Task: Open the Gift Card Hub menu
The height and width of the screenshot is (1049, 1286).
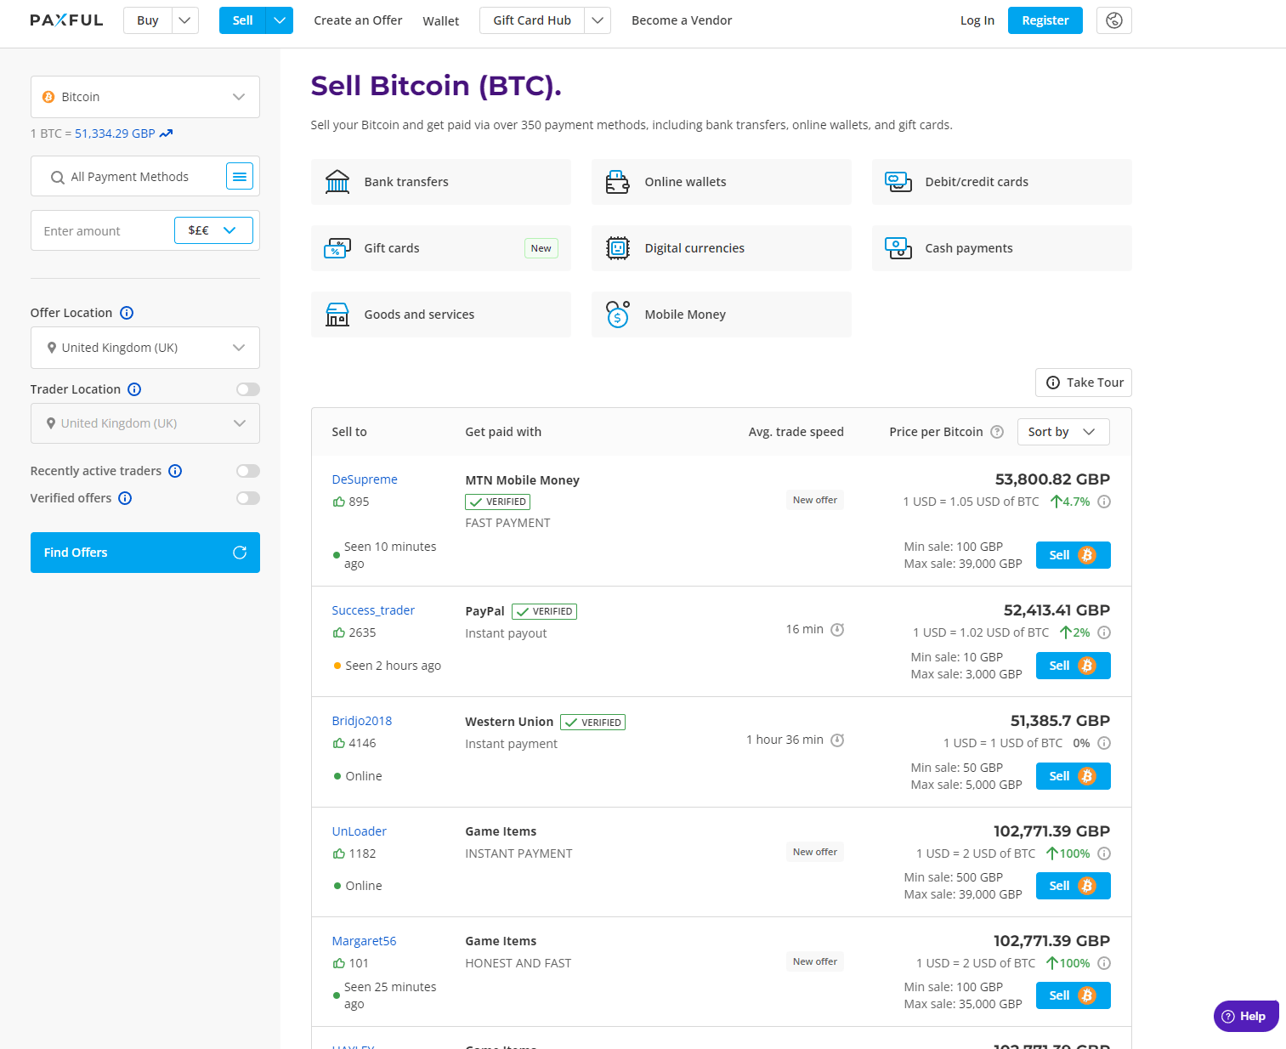Action: (532, 20)
